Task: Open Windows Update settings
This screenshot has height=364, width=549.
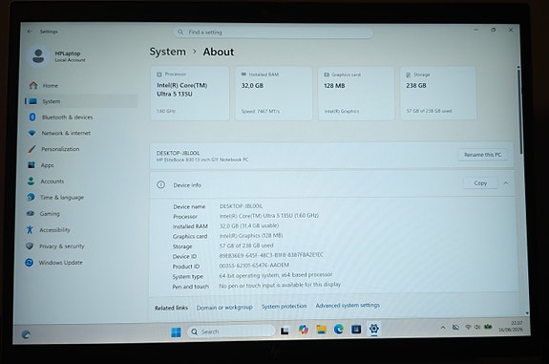Action: 81,263
